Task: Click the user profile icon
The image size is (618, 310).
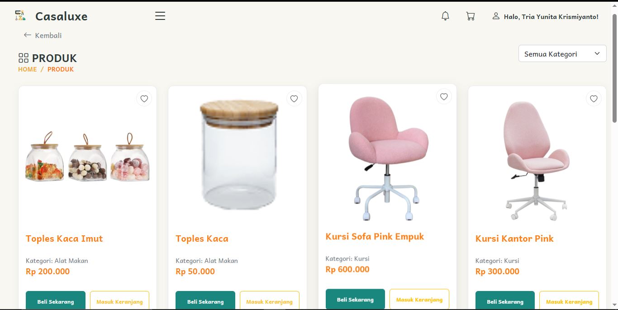Action: click(x=496, y=16)
